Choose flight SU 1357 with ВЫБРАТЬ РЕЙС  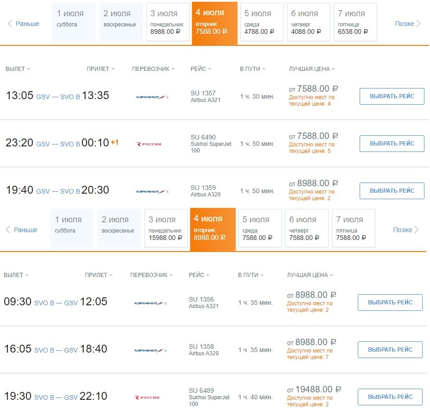(x=392, y=96)
